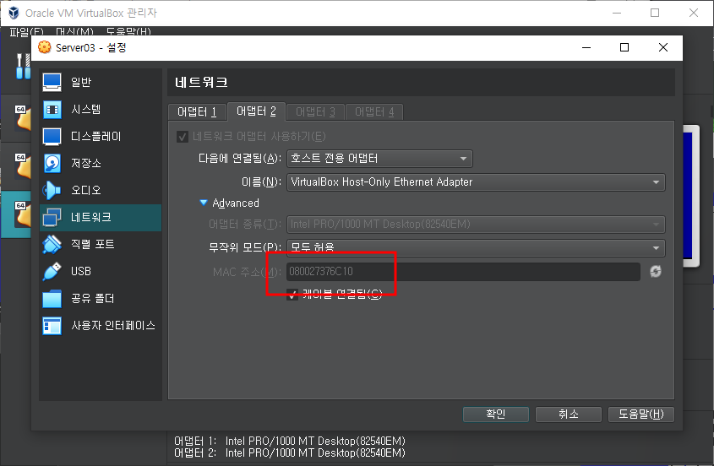Toggle 네트워크 어댑터 사용하기 checkbox
The width and height of the screenshot is (714, 466).
tap(183, 137)
